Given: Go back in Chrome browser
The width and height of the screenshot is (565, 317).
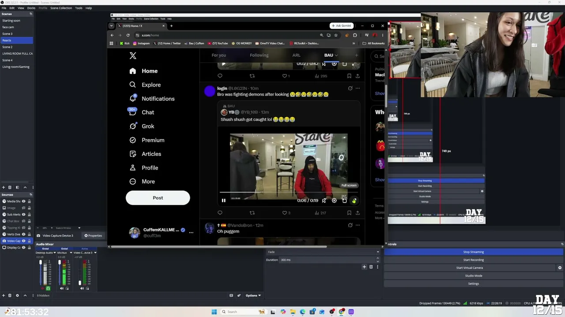Looking at the screenshot, I should tap(112, 35).
